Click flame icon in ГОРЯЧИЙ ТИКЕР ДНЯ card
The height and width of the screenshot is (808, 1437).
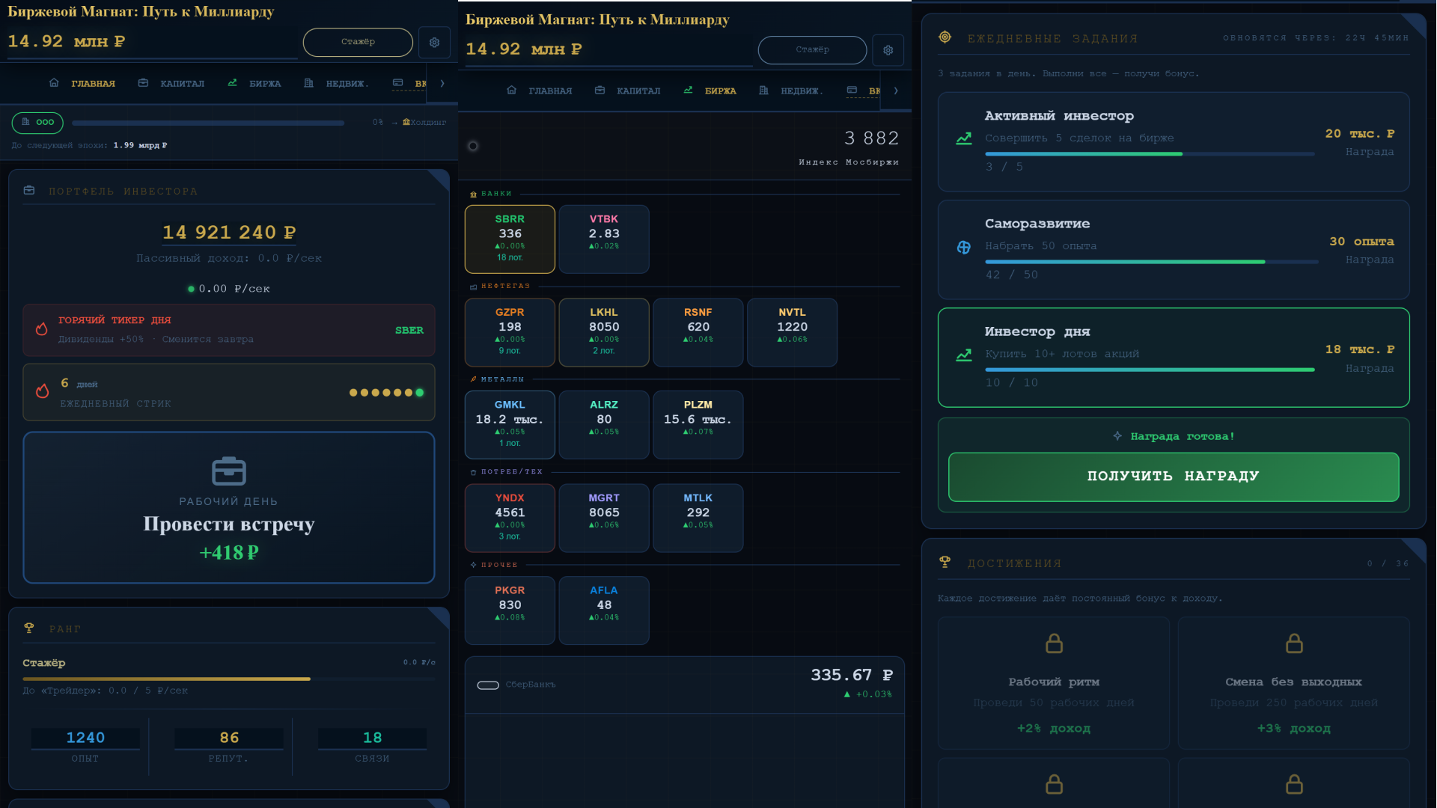tap(42, 329)
